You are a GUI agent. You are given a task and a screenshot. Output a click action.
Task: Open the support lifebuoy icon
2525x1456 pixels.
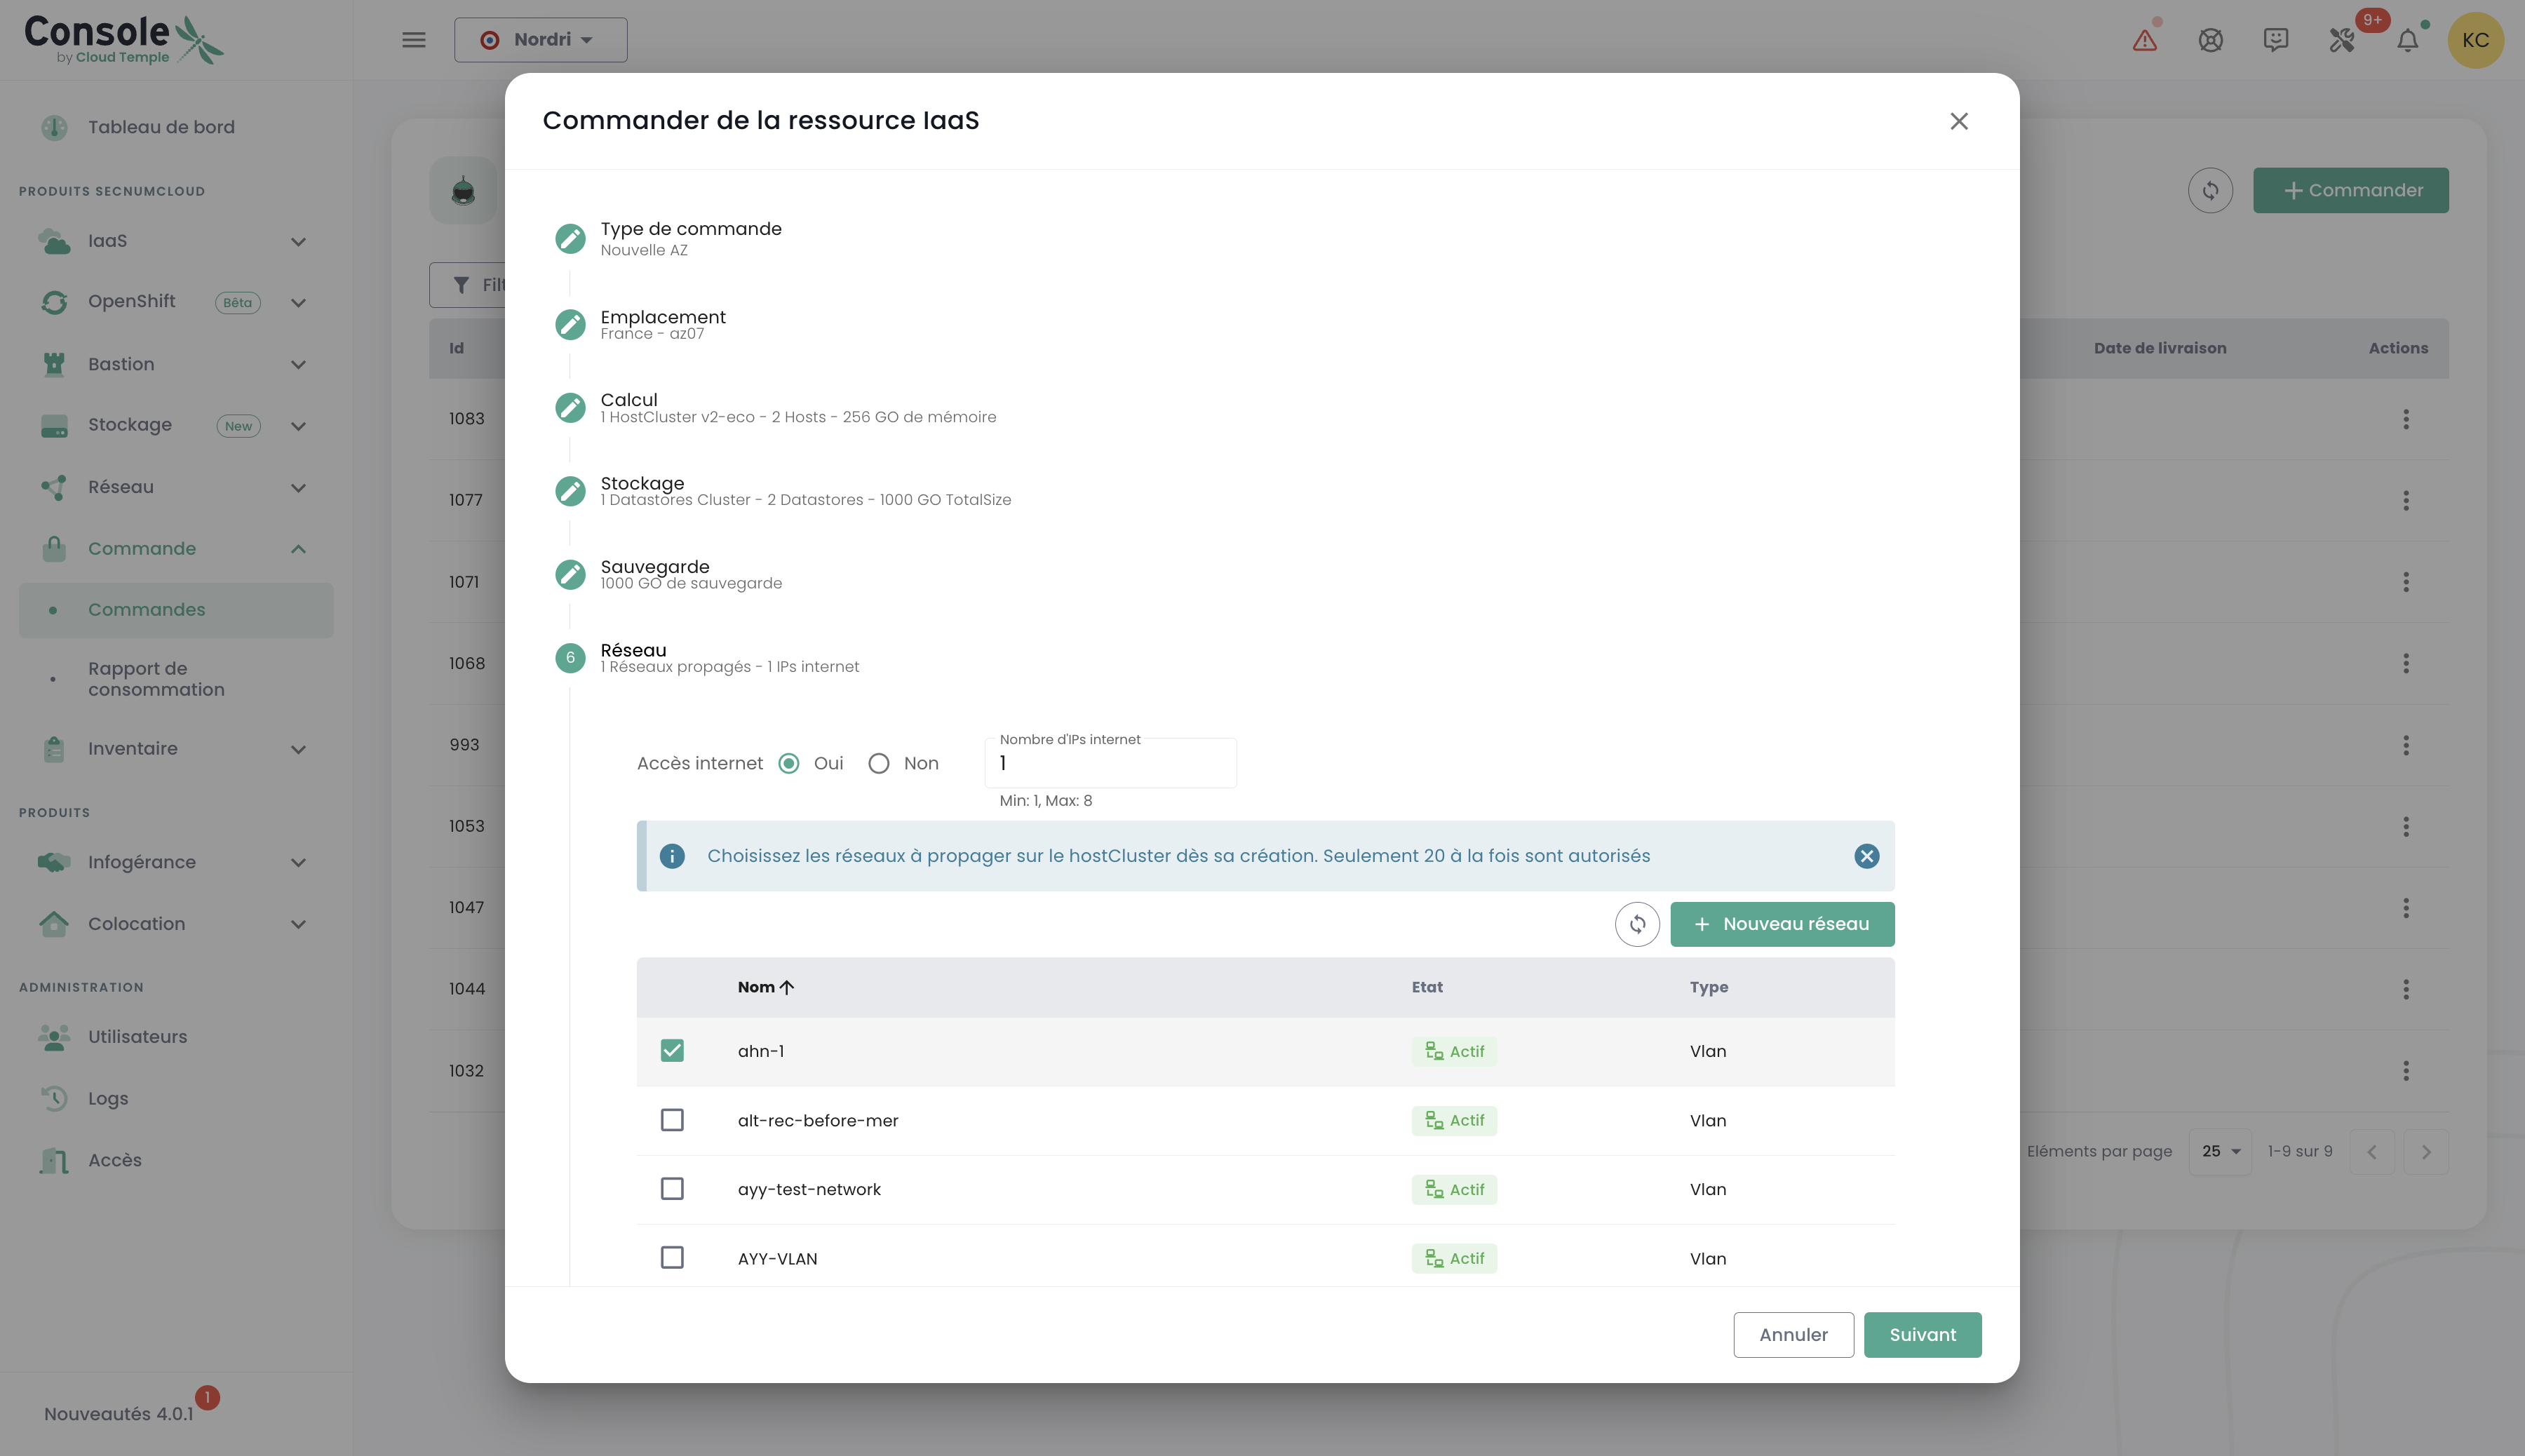pos(2210,40)
